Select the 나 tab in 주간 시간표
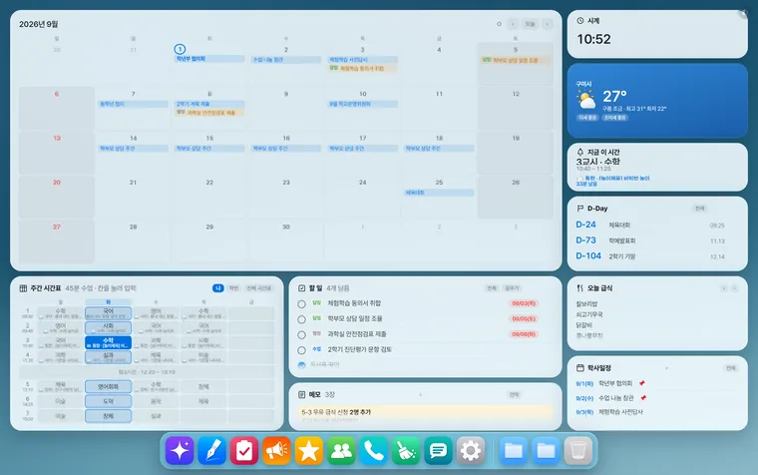The width and height of the screenshot is (758, 475). coord(218,288)
